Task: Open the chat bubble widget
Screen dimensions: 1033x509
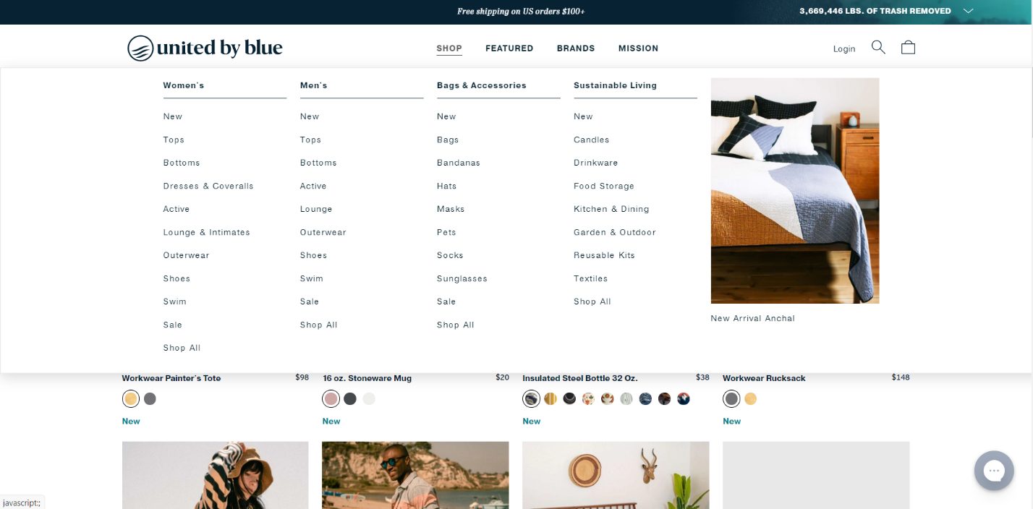Action: click(x=994, y=471)
